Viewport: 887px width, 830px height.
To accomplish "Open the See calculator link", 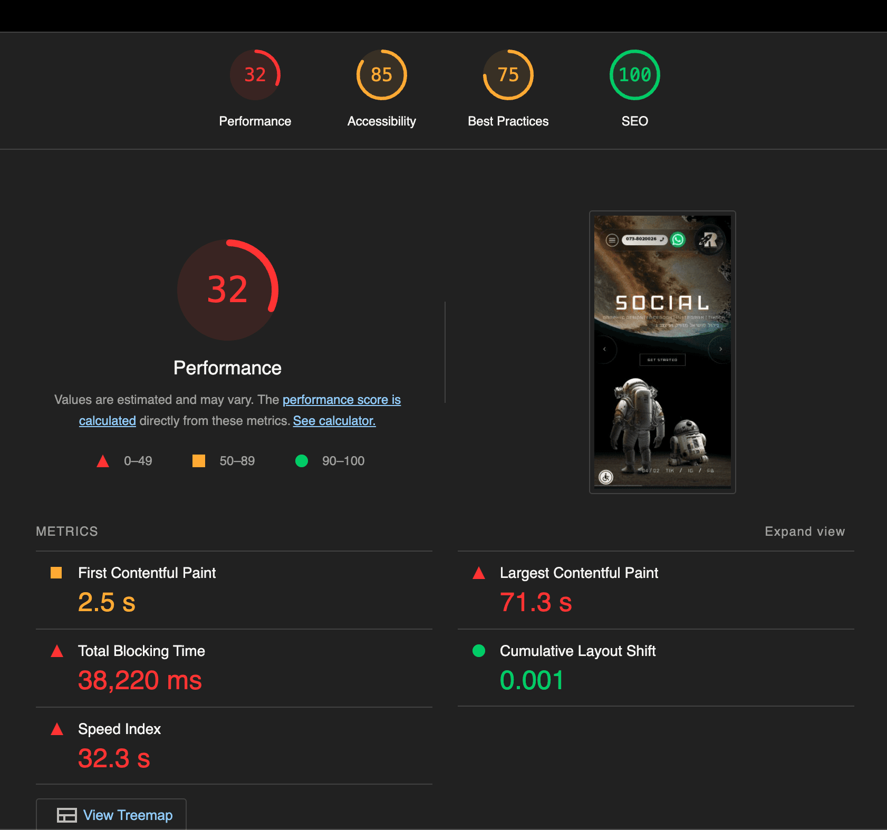I will click(334, 421).
